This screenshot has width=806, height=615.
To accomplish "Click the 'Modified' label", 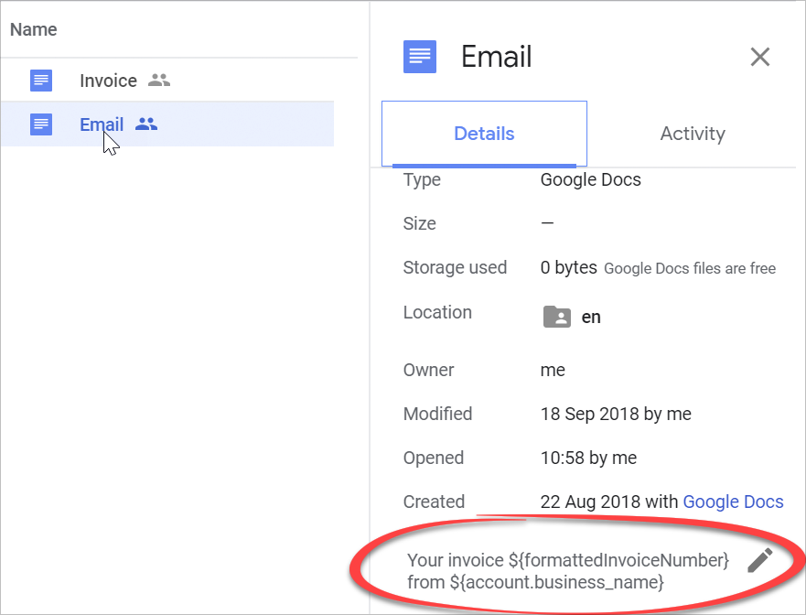I will pyautogui.click(x=437, y=414).
